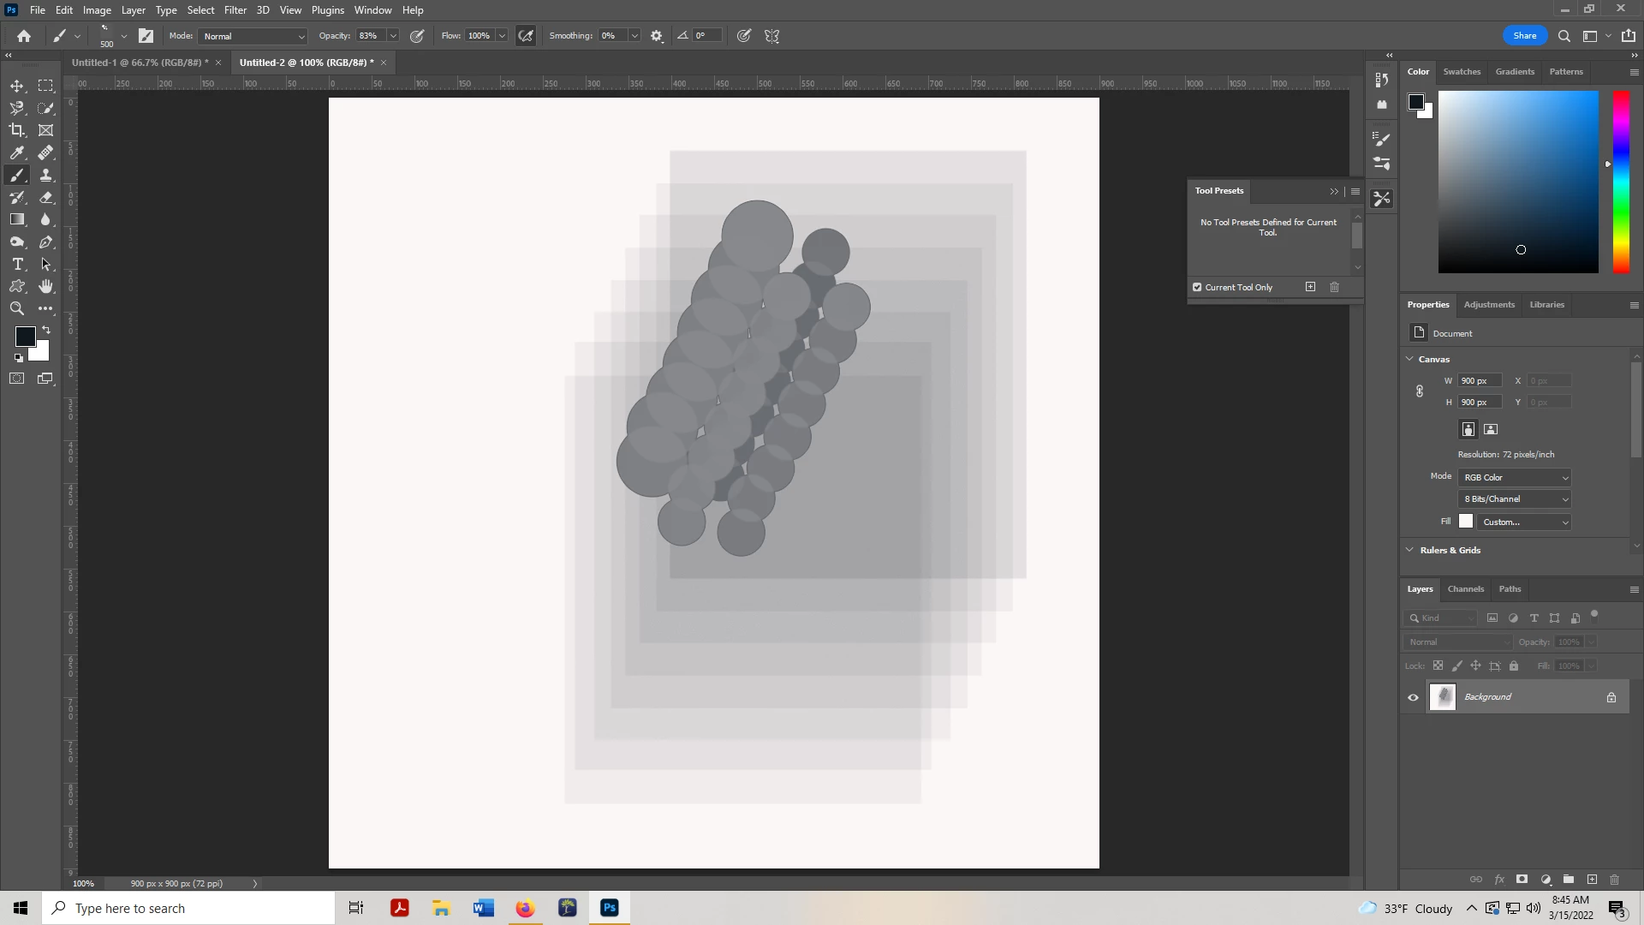Image resolution: width=1644 pixels, height=925 pixels.
Task: Select the Clone Stamp tool
Action: tap(46, 175)
